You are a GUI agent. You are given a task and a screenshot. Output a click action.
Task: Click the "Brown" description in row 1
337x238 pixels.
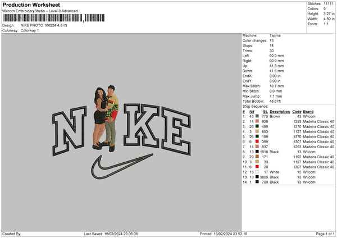[275, 116]
